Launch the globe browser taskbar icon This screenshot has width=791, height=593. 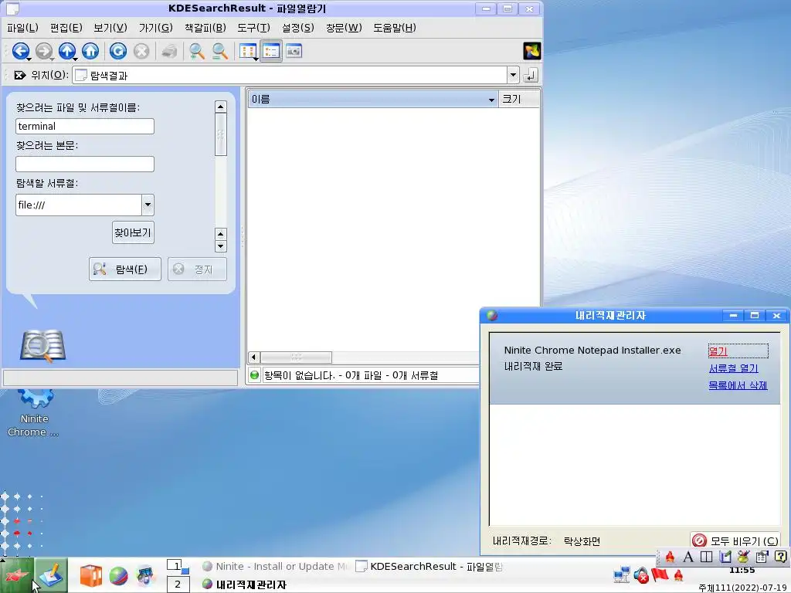click(x=118, y=575)
